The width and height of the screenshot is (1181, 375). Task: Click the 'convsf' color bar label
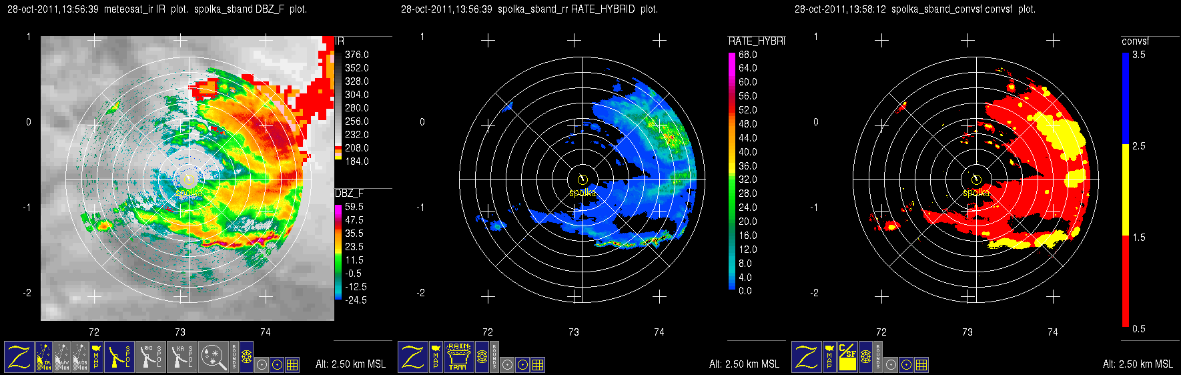click(1136, 41)
